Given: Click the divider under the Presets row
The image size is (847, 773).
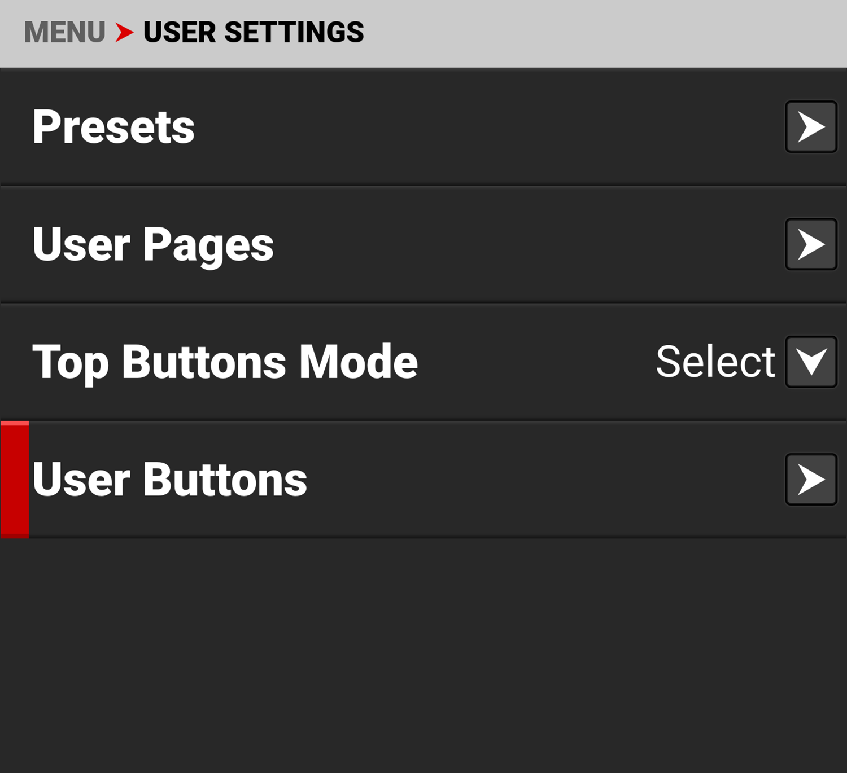Looking at the screenshot, I should [423, 186].
